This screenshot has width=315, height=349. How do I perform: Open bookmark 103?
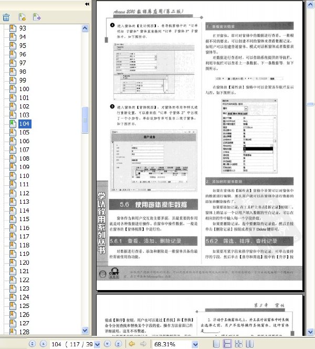(x=24, y=115)
